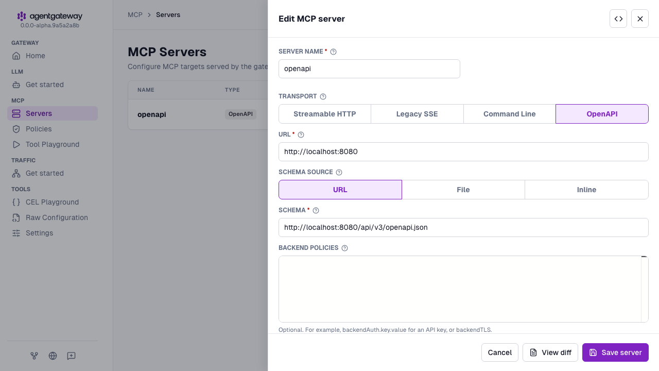Show help for the Schema Source field
The image size is (659, 371).
point(339,172)
